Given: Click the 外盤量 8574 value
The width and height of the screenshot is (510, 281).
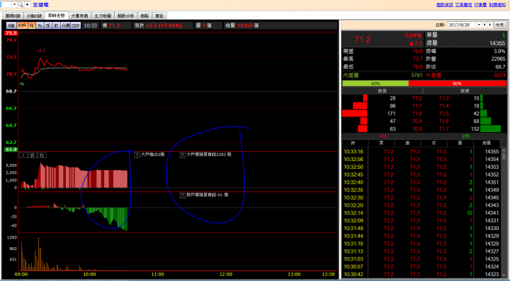Looking at the screenshot, I should pos(499,76).
